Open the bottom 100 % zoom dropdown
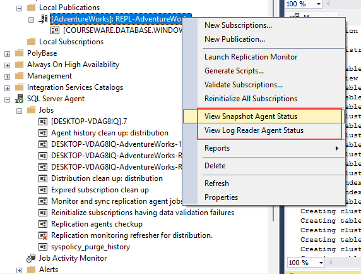This screenshot has height=274, width=361. point(321,263)
